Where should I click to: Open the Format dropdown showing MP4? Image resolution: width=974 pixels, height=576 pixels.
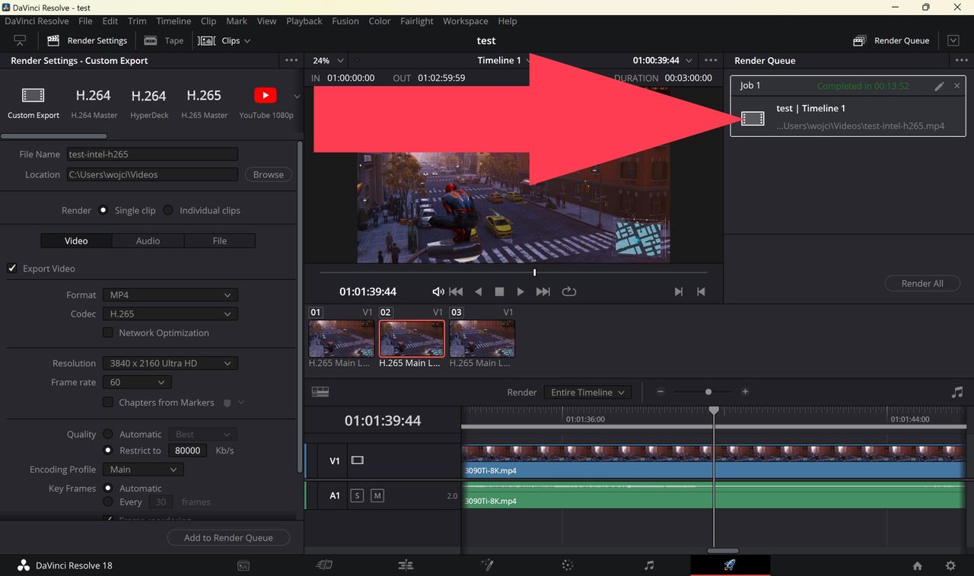tap(170, 294)
